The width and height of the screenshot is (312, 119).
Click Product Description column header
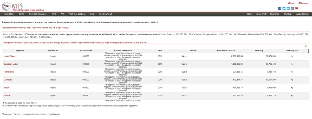[x=123, y=50]
